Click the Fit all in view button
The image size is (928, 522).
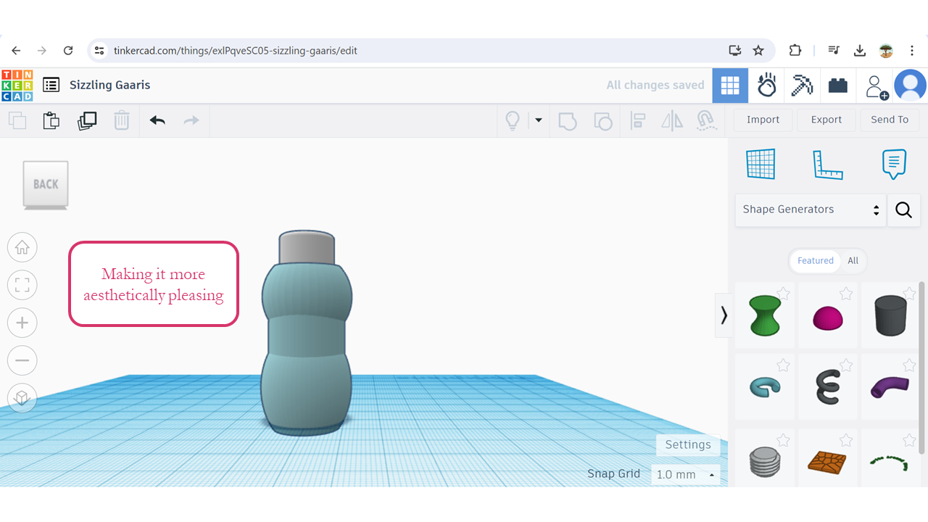(x=22, y=285)
